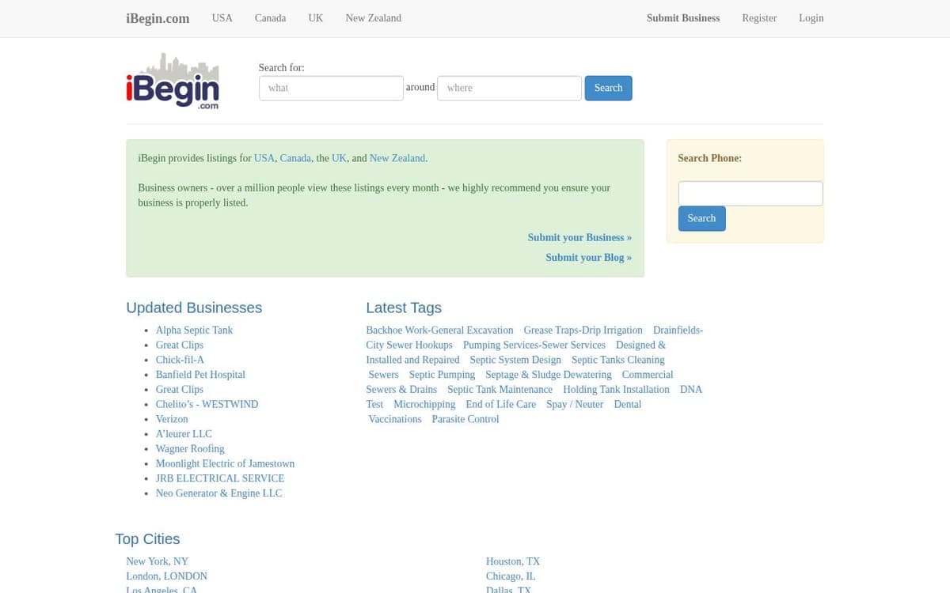Select the Septic Tank Maintenance tag

pos(500,389)
